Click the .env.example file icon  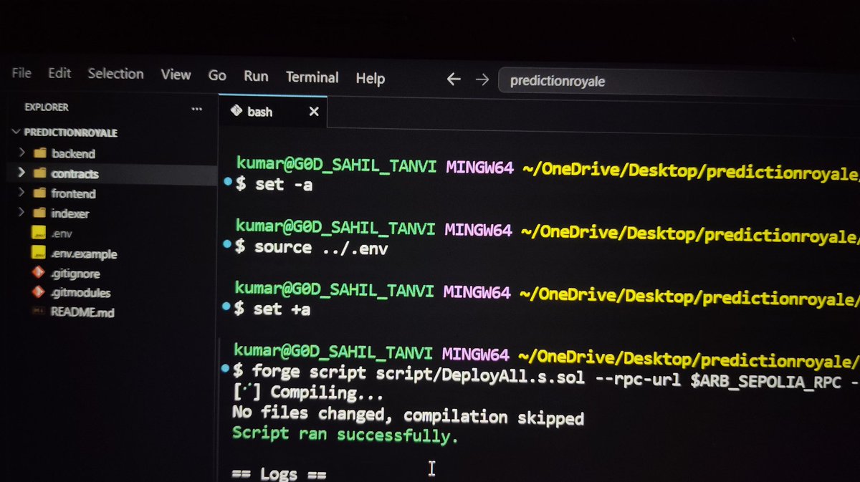(39, 254)
